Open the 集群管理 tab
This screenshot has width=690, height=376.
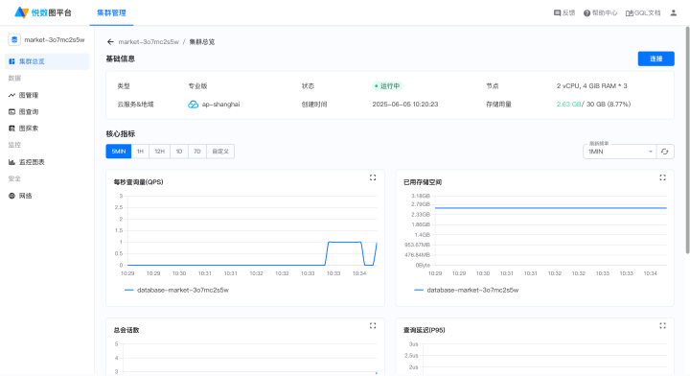point(111,12)
